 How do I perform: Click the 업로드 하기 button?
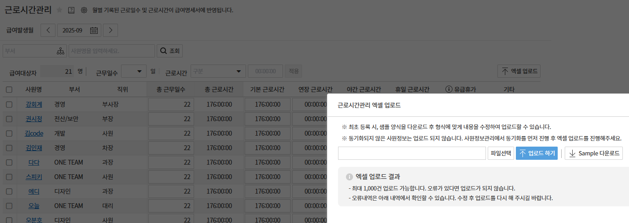(x=537, y=153)
